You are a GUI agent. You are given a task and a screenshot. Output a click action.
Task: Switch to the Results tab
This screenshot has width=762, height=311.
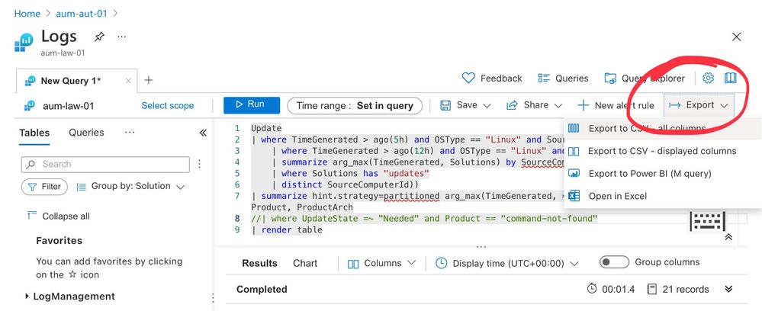259,264
